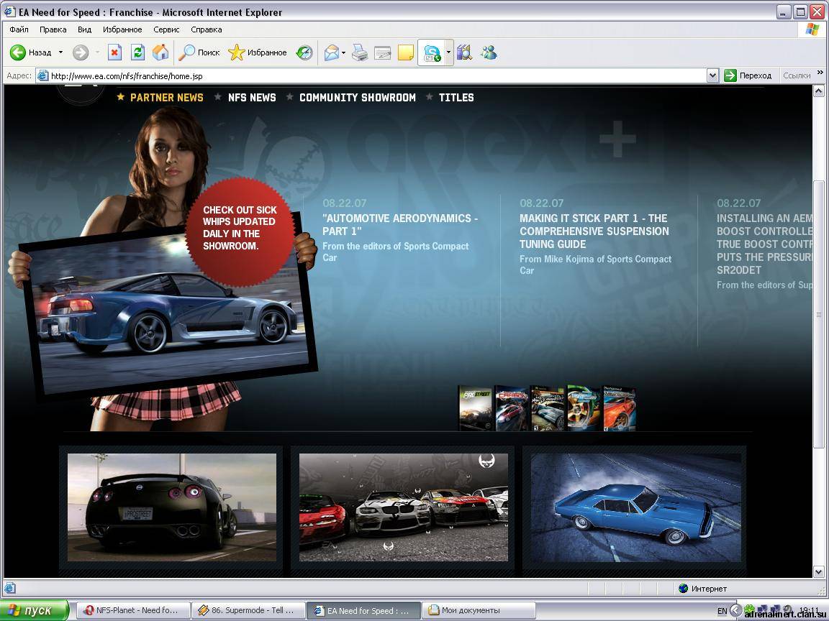
Task: Select the PlayStation 2 Underground cover thumbnail
Action: click(619, 408)
